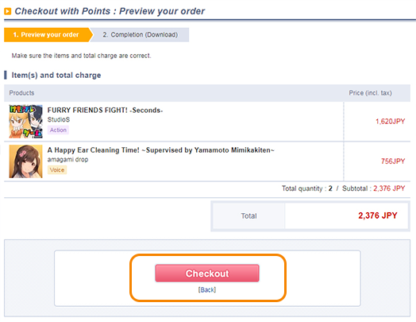Click the Voice genre tag
The height and width of the screenshot is (322, 416).
57,170
